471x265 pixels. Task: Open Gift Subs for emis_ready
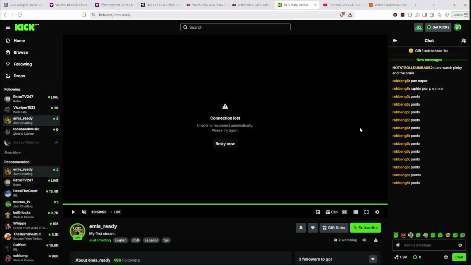pos(334,228)
